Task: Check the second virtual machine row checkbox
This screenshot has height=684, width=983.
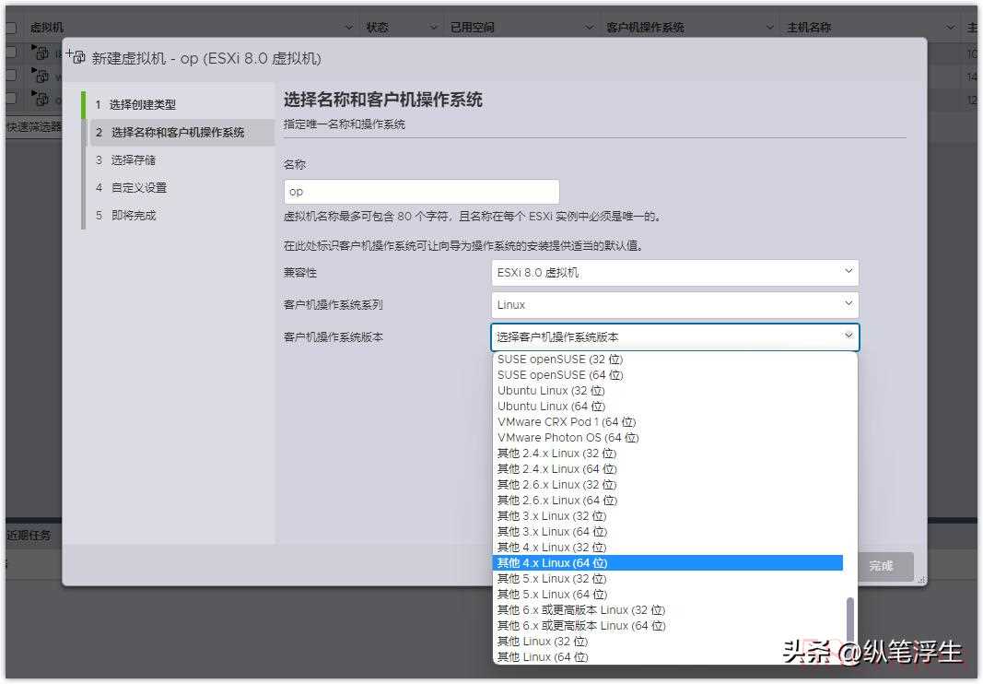Action: click(11, 76)
